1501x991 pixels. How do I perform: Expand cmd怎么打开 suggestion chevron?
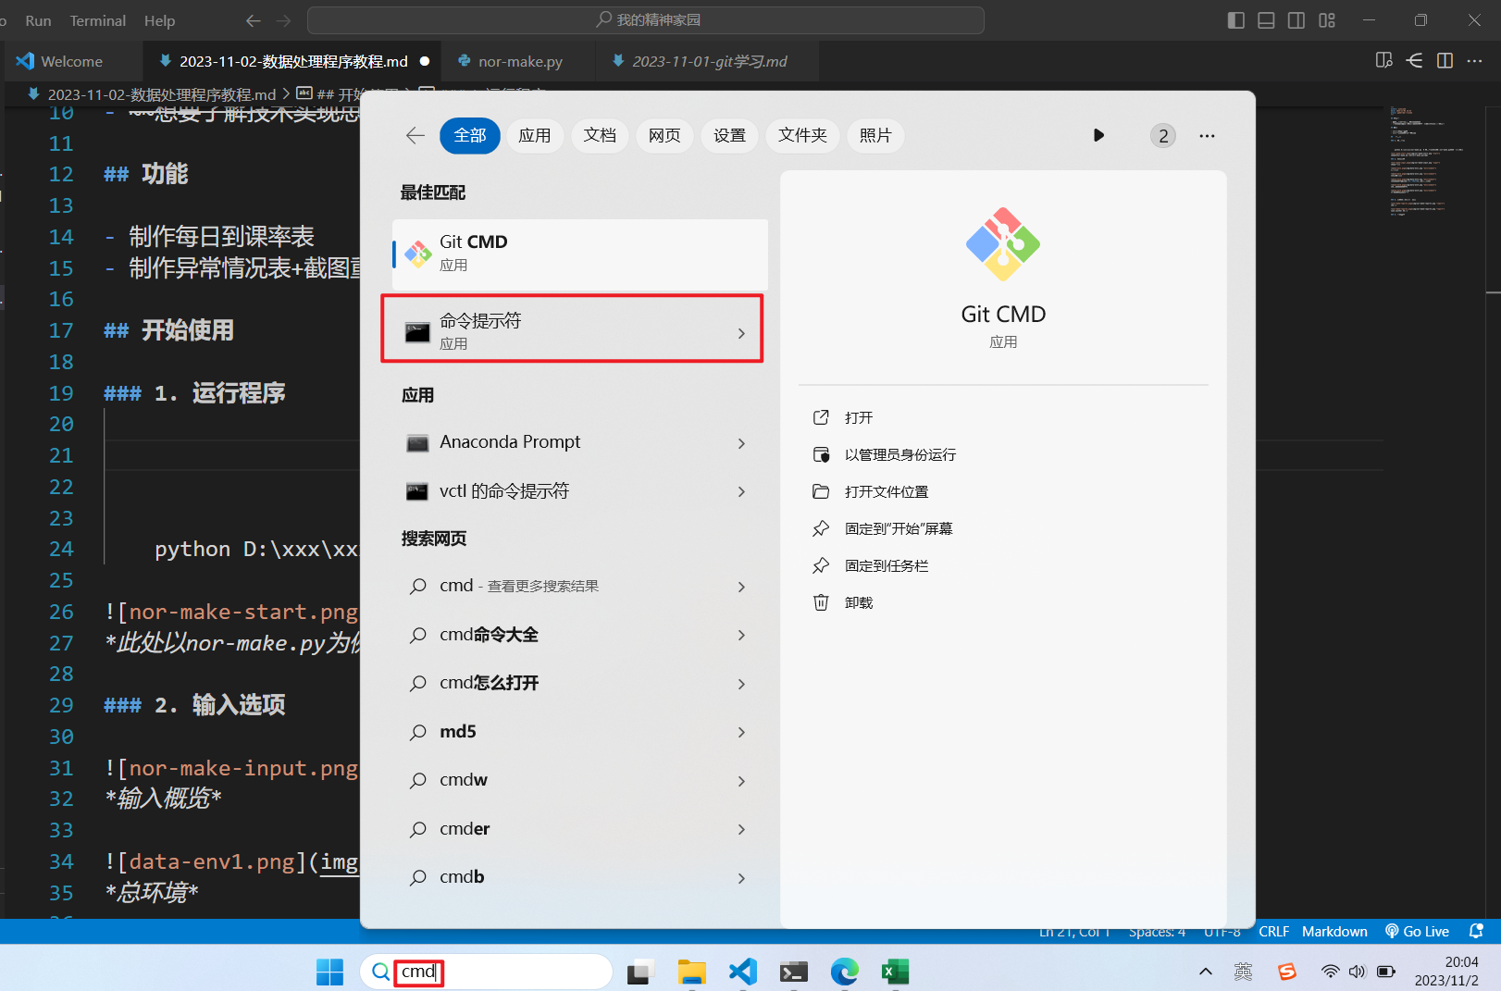pyautogui.click(x=741, y=684)
